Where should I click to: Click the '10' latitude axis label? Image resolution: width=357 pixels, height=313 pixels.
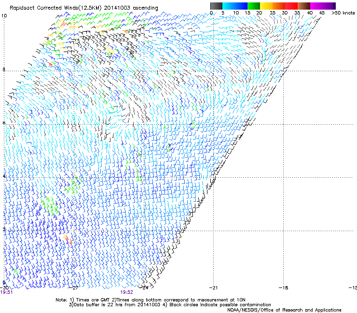(4, 16)
